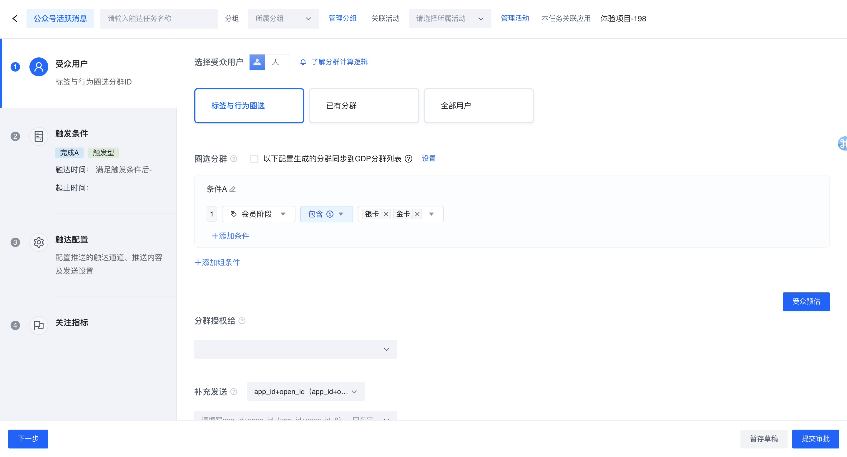Remove the 银卡 tag
This screenshot has height=457, width=847.
pos(386,214)
